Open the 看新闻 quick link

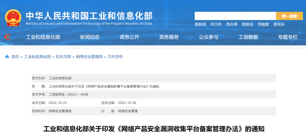click(x=200, y=24)
